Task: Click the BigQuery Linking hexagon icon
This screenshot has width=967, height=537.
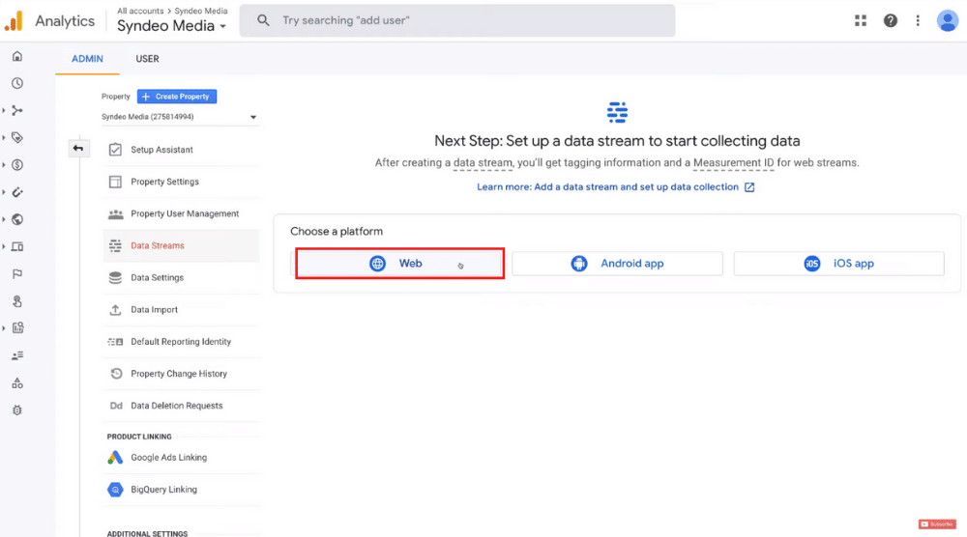Action: pos(115,490)
